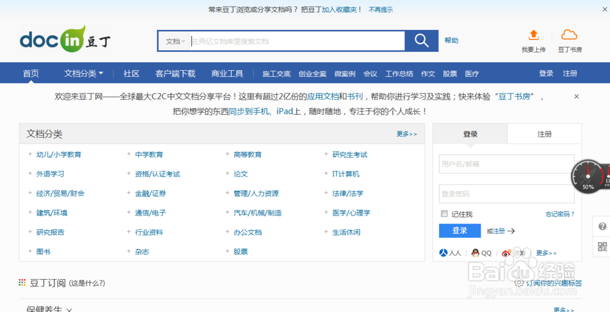
Task: Click the 我要上传 upload icon
Action: coord(533,35)
